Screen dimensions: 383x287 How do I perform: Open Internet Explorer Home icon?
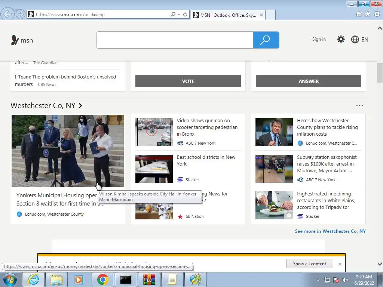(x=359, y=14)
